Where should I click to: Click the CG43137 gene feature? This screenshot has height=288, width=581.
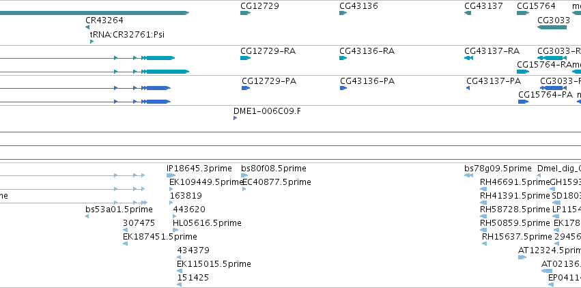[x=468, y=13]
